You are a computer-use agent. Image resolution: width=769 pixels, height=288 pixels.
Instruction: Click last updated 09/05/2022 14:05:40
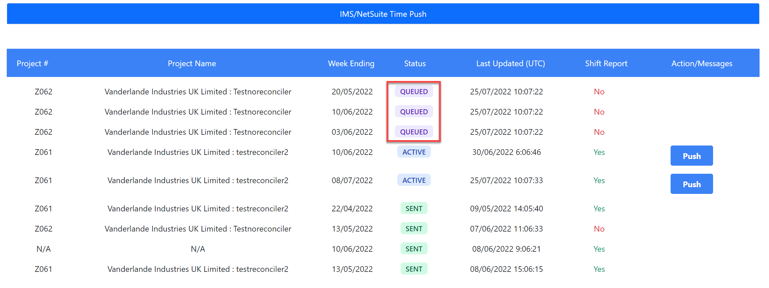pos(506,209)
